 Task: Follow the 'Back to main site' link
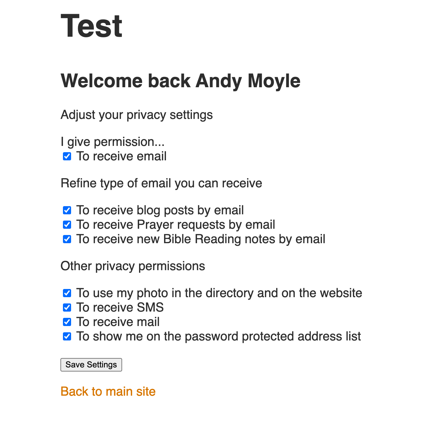[x=108, y=392]
